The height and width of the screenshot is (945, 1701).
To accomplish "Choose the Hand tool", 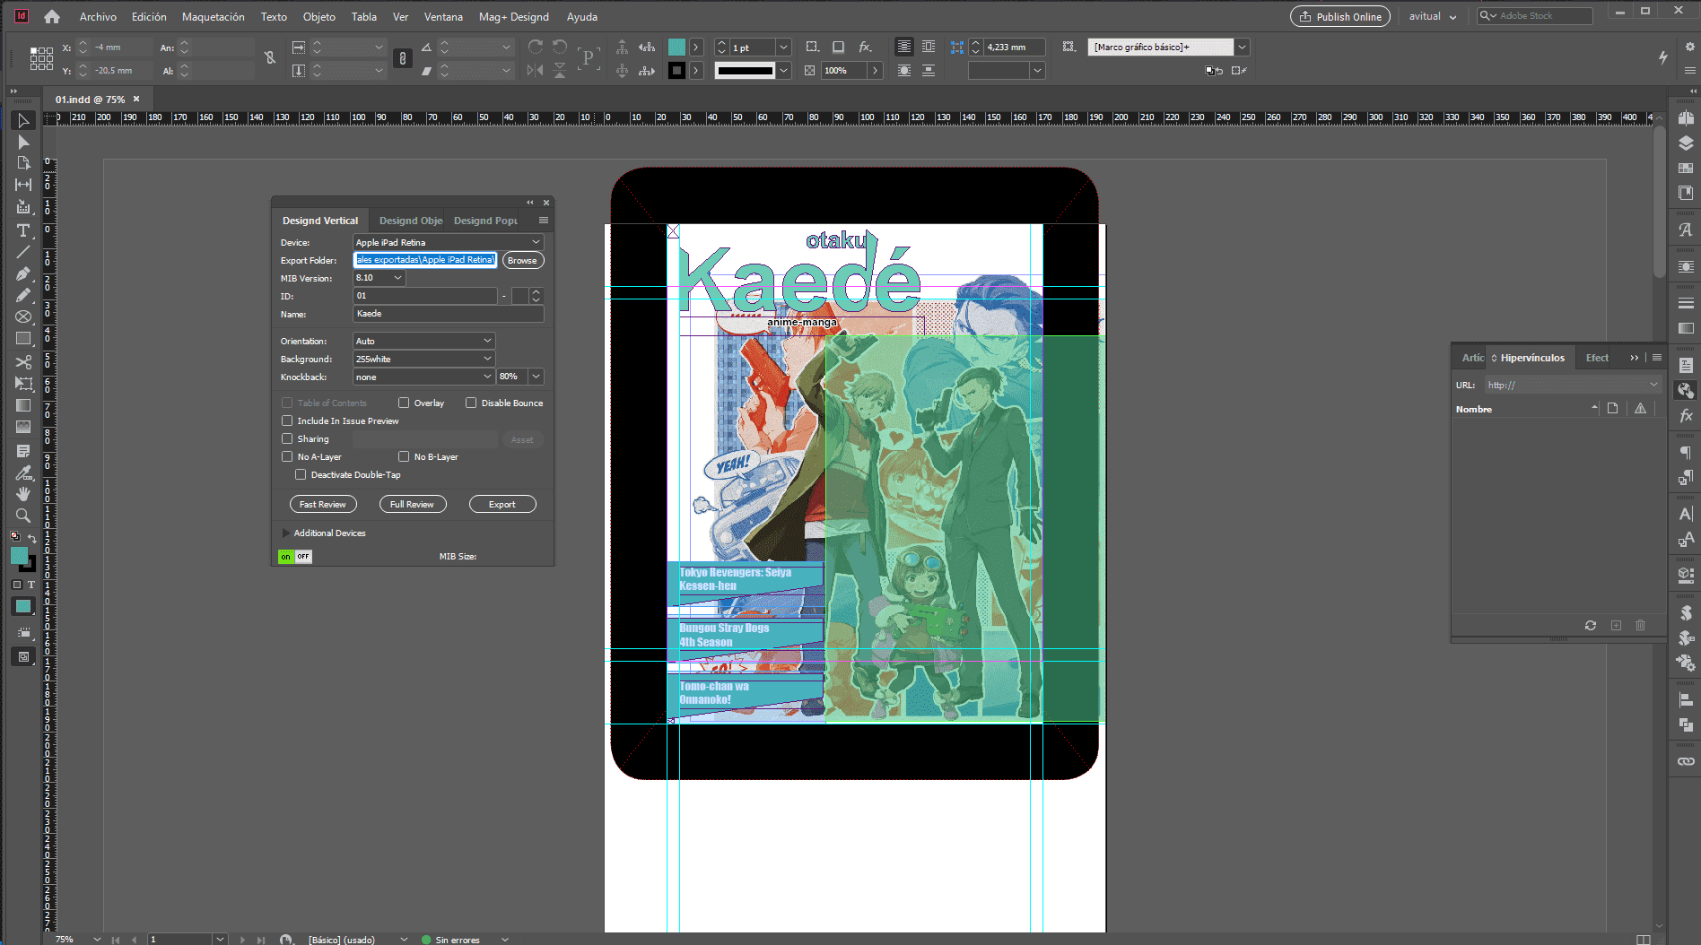I will click(x=23, y=493).
